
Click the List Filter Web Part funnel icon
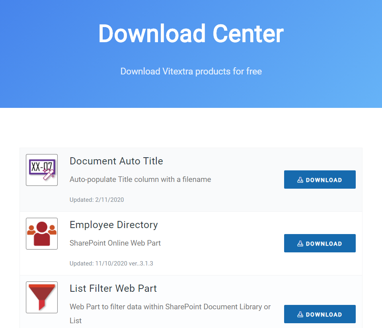pos(42,297)
